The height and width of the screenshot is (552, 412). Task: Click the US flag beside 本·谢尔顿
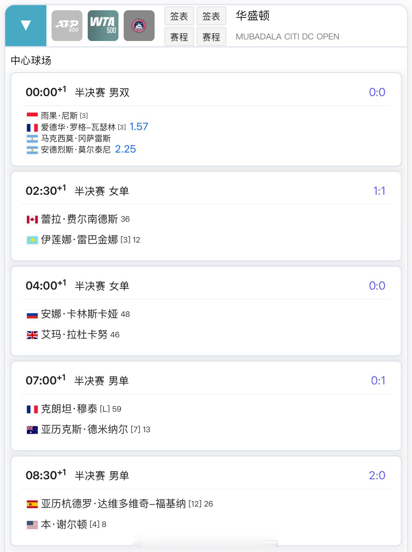32,525
